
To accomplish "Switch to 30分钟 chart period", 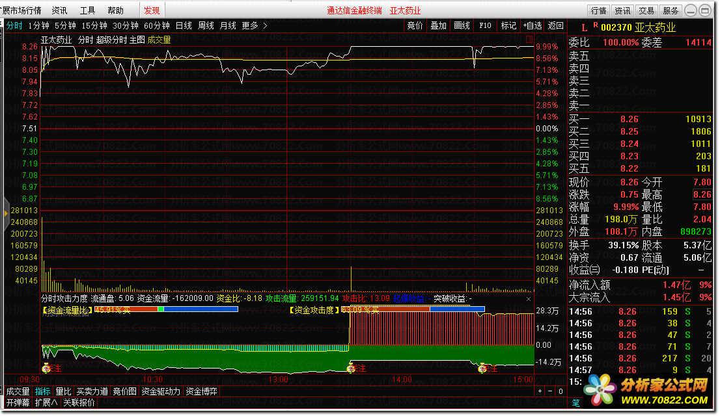I will pyautogui.click(x=126, y=26).
